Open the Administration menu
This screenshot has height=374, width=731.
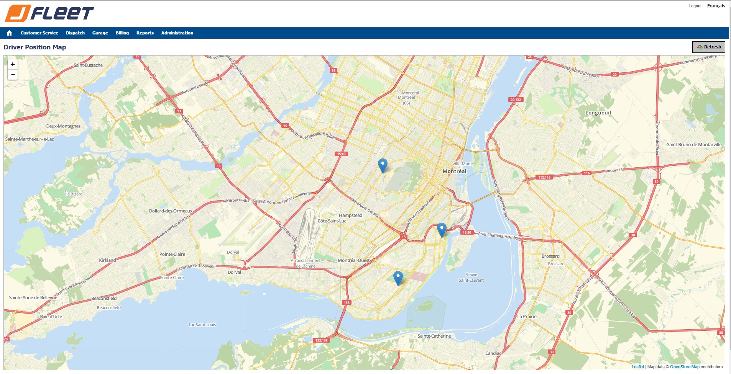pos(177,33)
